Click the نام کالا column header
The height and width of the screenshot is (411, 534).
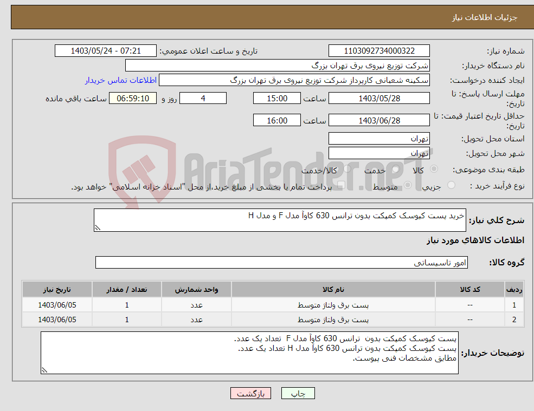pyautogui.click(x=333, y=290)
